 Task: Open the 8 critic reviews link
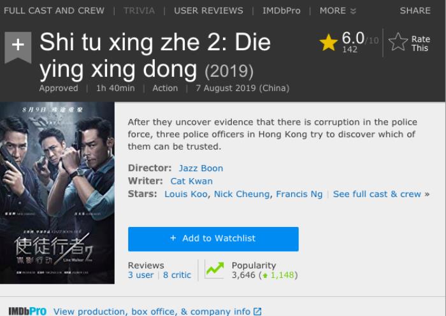click(177, 275)
